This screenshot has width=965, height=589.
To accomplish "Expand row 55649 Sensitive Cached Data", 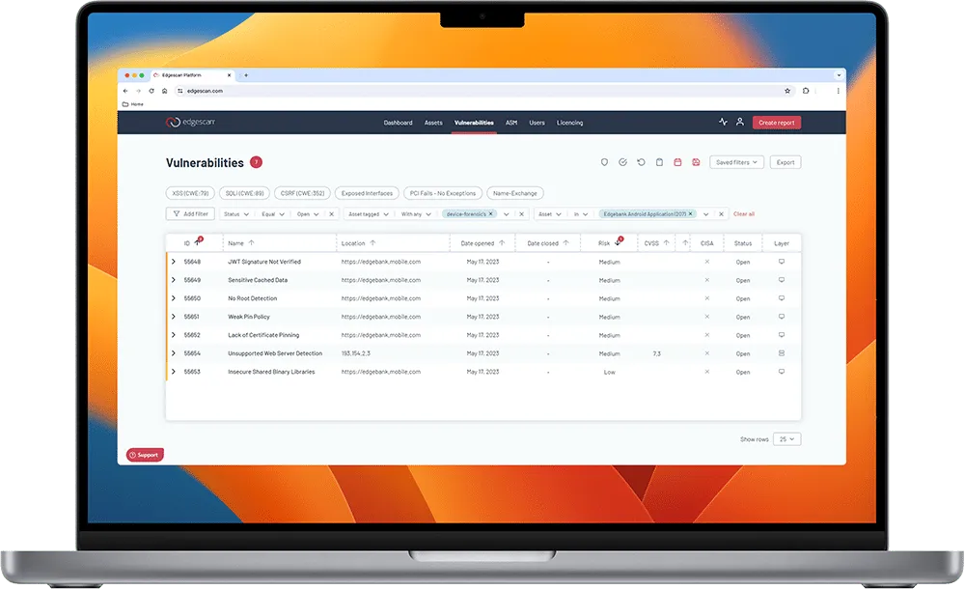I will point(174,280).
